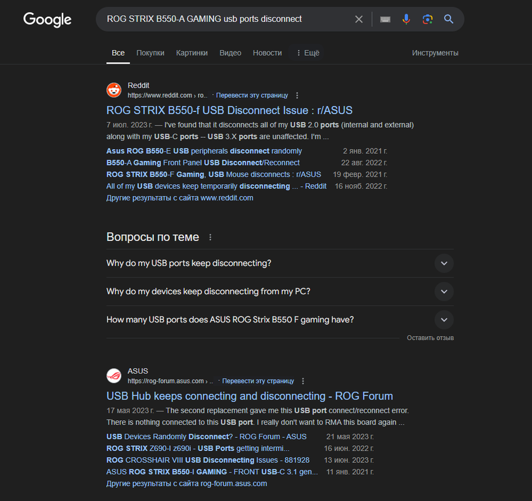Select the Все tab
Screen dimensions: 532x501
118,53
